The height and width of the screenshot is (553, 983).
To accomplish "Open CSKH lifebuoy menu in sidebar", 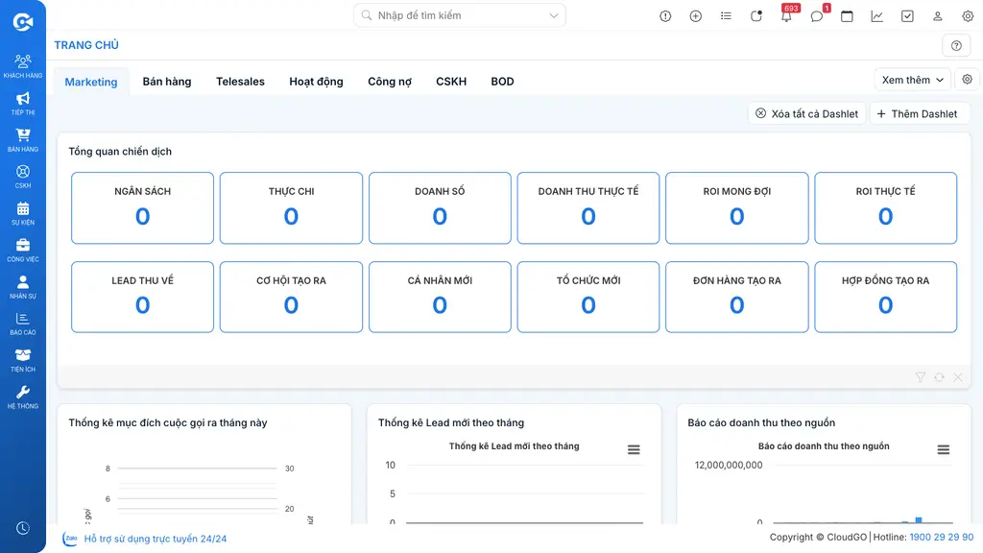I will (23, 177).
